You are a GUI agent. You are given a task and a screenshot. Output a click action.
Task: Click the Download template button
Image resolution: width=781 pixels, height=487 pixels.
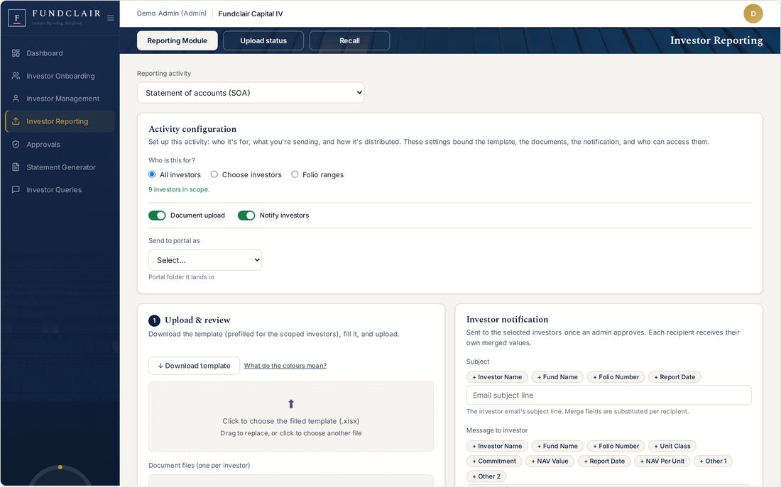pyautogui.click(x=195, y=366)
